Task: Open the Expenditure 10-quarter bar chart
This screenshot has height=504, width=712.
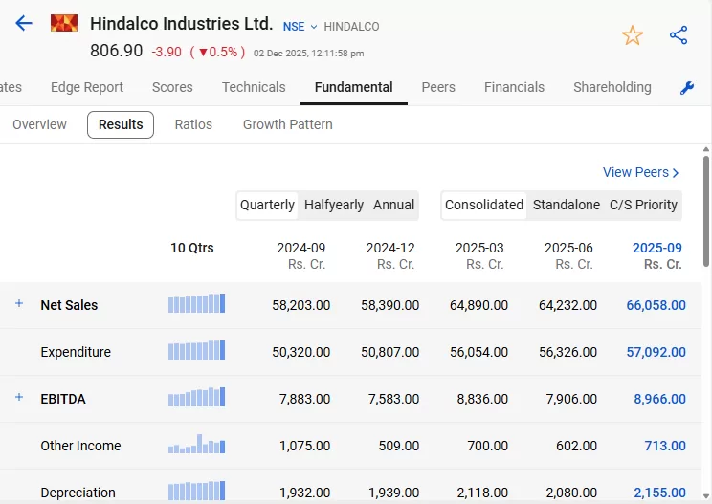Action: (196, 350)
